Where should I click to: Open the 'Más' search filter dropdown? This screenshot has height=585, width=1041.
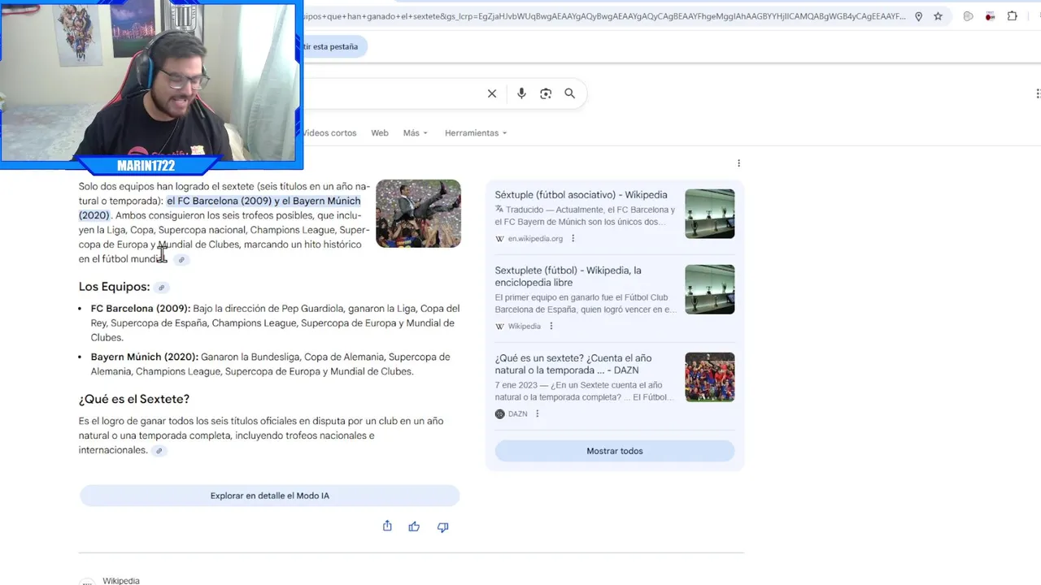pyautogui.click(x=415, y=133)
